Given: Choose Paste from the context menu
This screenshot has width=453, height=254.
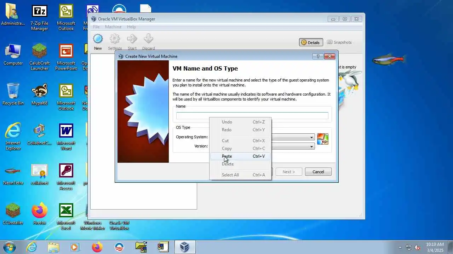Looking at the screenshot, I should click(240, 156).
